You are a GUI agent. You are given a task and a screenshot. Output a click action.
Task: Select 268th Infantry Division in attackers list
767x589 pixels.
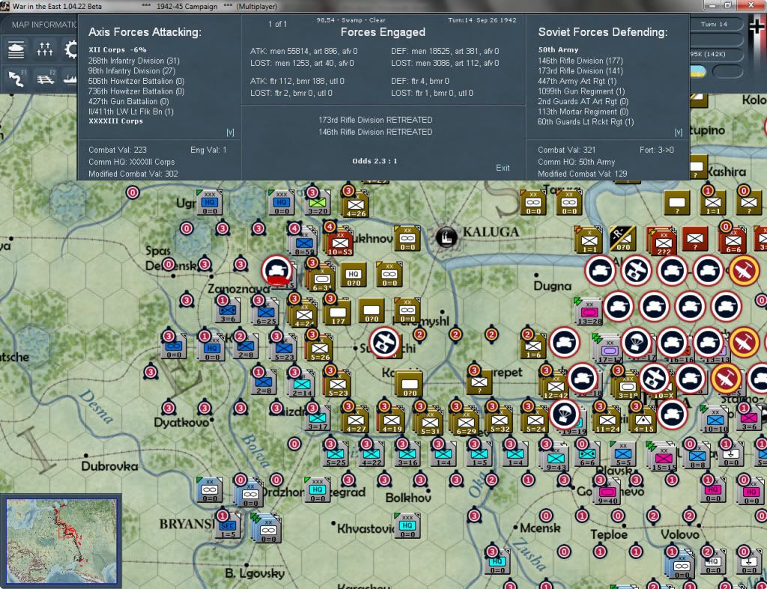(134, 61)
